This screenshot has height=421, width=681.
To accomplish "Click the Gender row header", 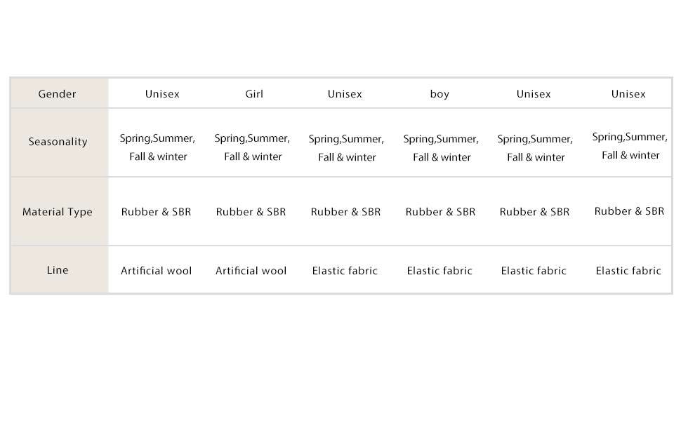I will click(x=58, y=94).
